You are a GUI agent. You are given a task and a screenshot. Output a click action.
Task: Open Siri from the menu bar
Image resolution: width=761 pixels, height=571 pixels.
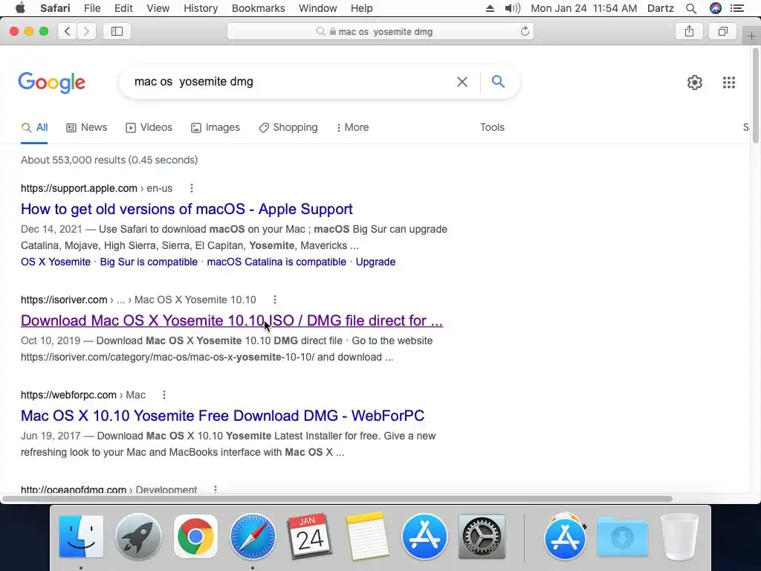click(715, 8)
